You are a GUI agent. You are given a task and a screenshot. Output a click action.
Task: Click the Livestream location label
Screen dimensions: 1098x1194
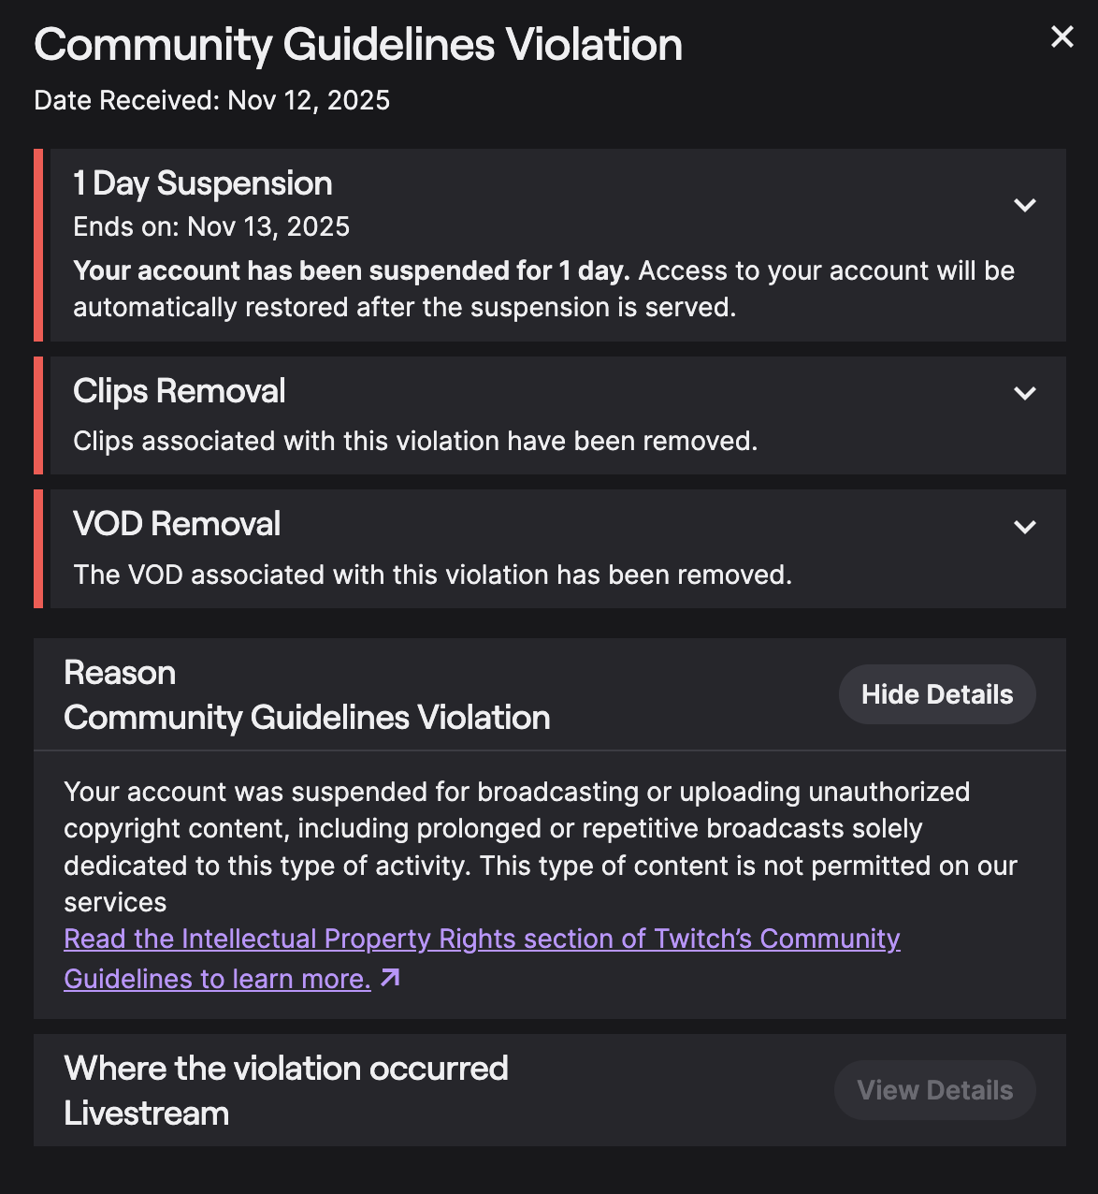[146, 1114]
